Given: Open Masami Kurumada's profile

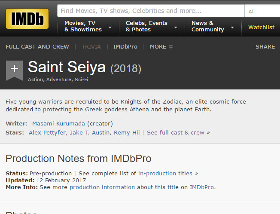Looking at the screenshot, I should [x=58, y=123].
